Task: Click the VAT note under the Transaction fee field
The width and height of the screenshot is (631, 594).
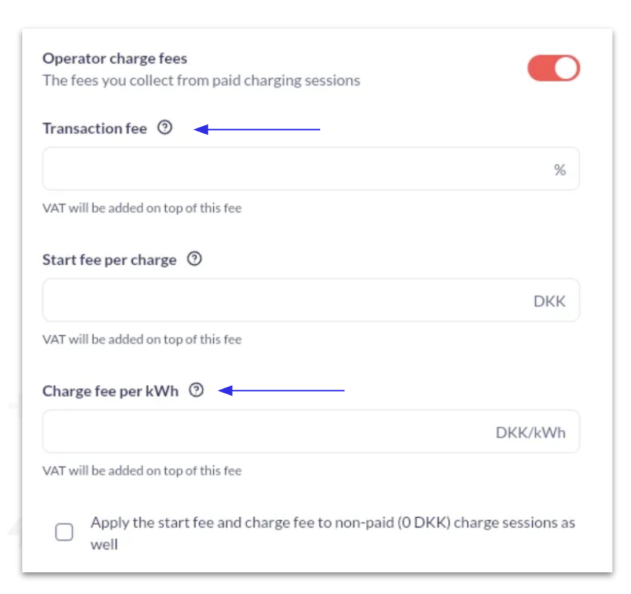Action: pyautogui.click(x=142, y=208)
